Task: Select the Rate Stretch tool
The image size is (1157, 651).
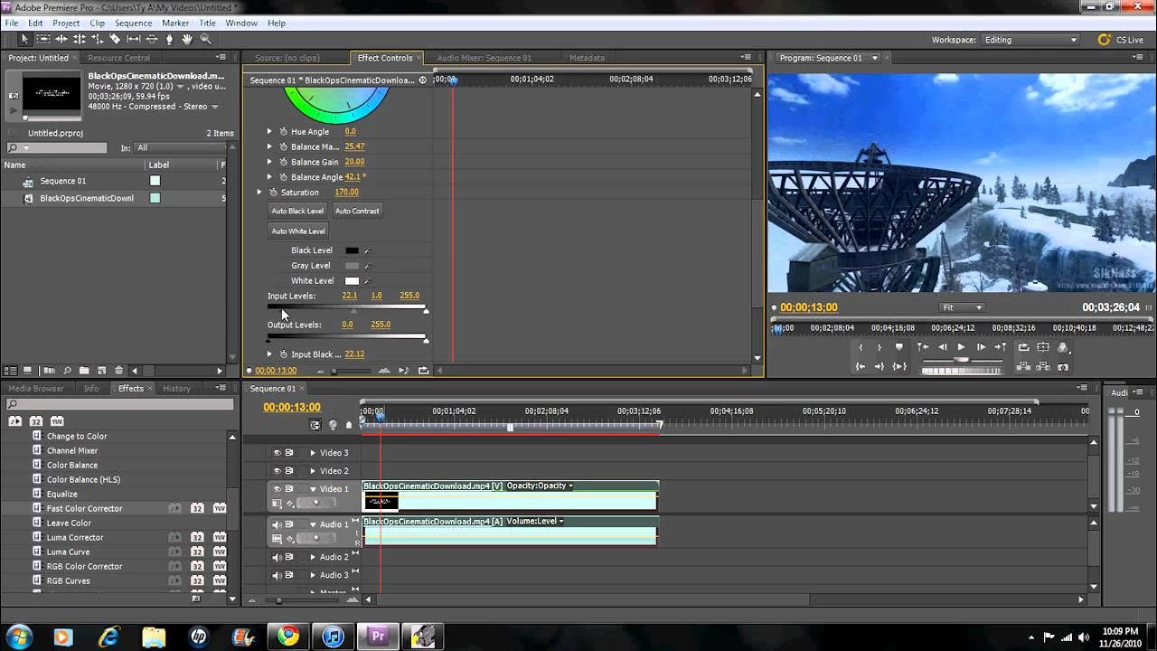Action: 97,39
